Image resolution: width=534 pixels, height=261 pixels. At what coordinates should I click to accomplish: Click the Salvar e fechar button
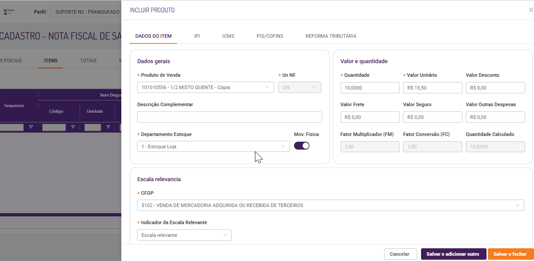(x=510, y=254)
